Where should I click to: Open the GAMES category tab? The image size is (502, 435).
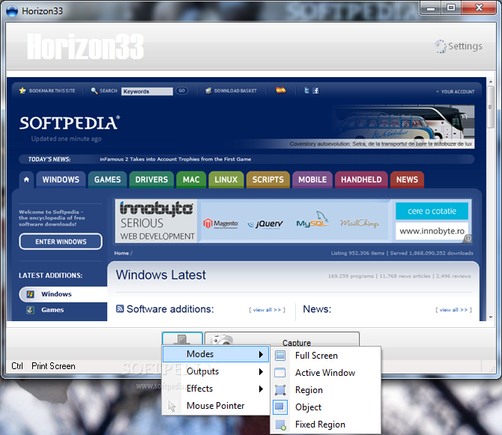(x=108, y=180)
